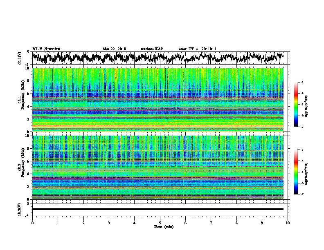The width and height of the screenshot is (324, 250).
Task: Click time axis tick label "1"
Action: click(58, 223)
